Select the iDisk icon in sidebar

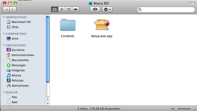[x=9, y=27]
